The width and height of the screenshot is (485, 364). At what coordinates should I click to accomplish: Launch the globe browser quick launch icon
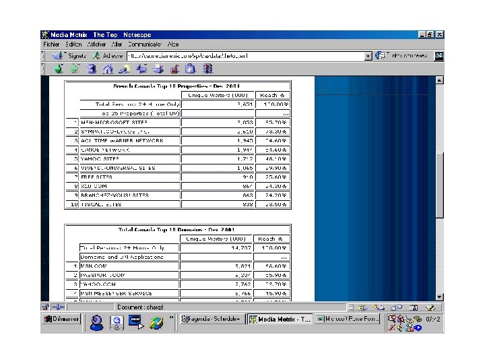tap(156, 323)
